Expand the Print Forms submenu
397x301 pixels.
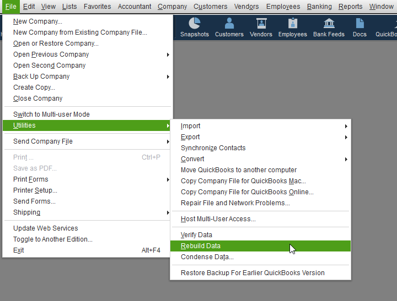click(87, 179)
